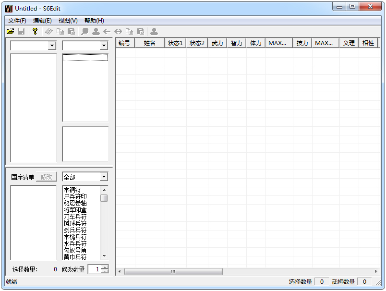Click the up arrow of 修改数量 spinner

click(x=104, y=267)
